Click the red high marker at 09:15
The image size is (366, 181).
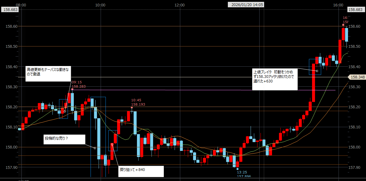[x=72, y=89]
